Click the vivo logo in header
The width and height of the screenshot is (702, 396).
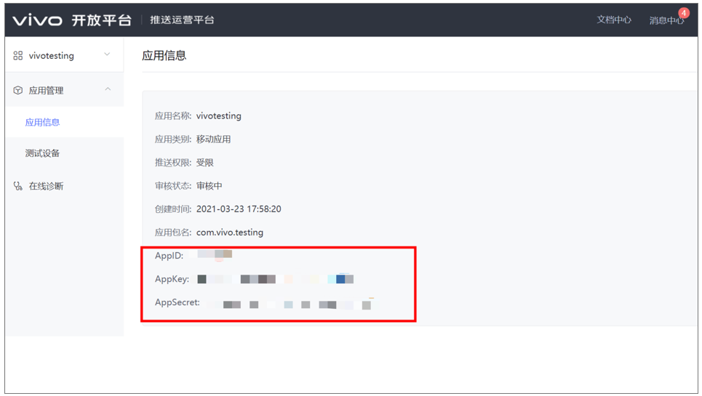pyautogui.click(x=37, y=20)
